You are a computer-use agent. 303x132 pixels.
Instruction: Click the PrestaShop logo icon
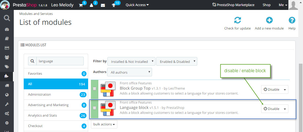click(5, 5)
